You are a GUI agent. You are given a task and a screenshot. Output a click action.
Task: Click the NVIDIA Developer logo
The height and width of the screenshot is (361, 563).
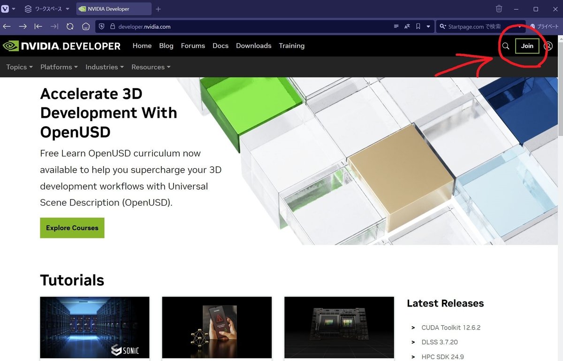click(61, 46)
